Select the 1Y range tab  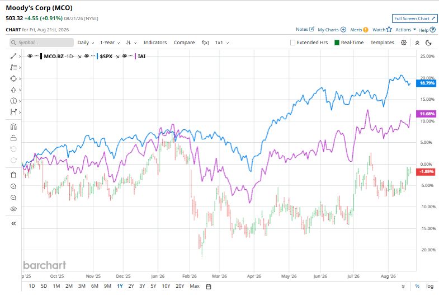pos(120,286)
